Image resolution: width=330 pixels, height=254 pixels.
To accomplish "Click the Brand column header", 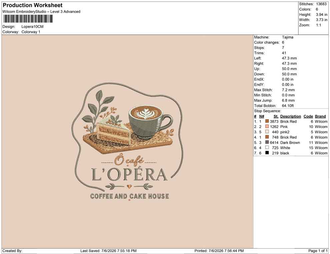I will [x=320, y=116].
